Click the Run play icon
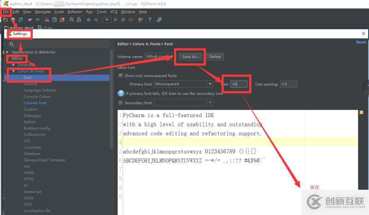The image size is (369, 215). (116, 20)
